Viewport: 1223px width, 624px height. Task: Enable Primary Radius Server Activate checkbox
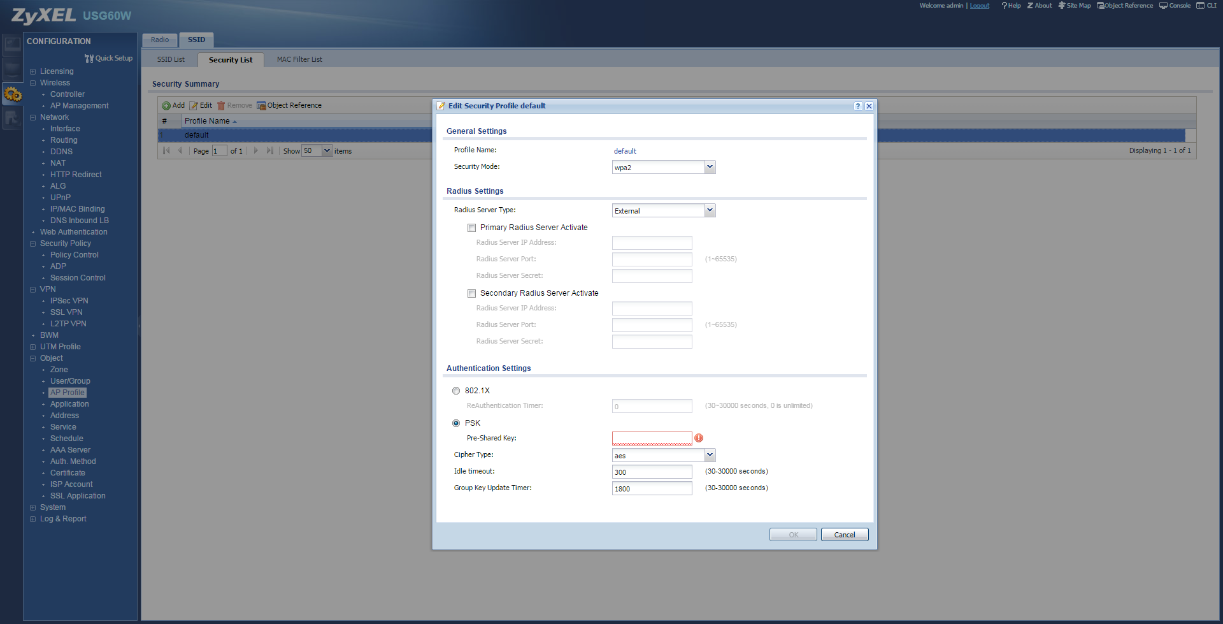click(x=472, y=228)
